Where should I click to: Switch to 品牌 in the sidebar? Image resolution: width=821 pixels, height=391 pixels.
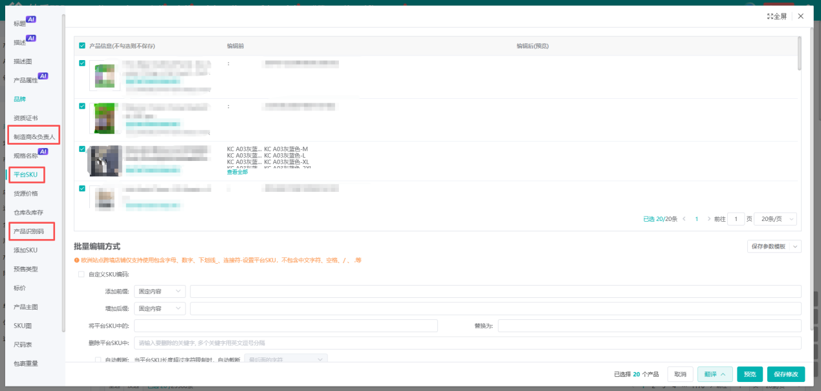pyautogui.click(x=20, y=100)
